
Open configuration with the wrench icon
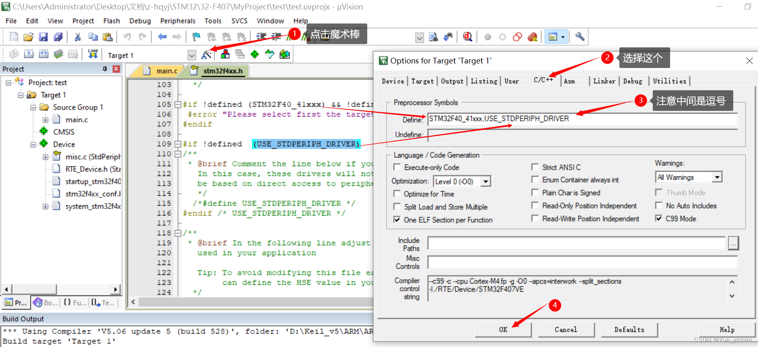pyautogui.click(x=580, y=37)
